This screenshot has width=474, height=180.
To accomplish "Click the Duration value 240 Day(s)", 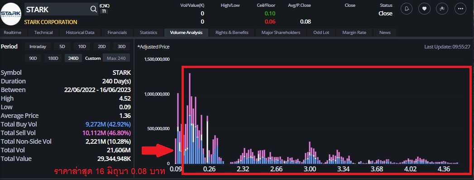I will tap(117, 81).
